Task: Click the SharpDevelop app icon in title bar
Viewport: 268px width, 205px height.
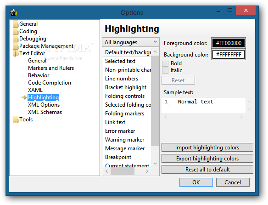Action: point(13,12)
